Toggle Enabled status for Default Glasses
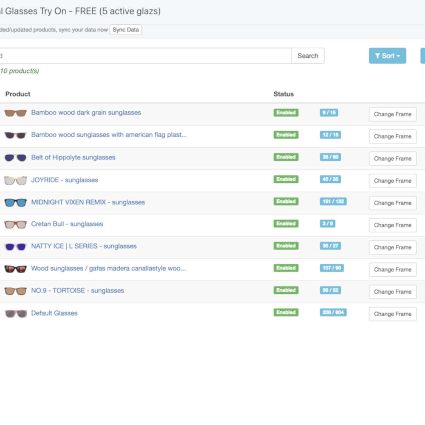Screen dimensions: 425x425 tap(286, 312)
